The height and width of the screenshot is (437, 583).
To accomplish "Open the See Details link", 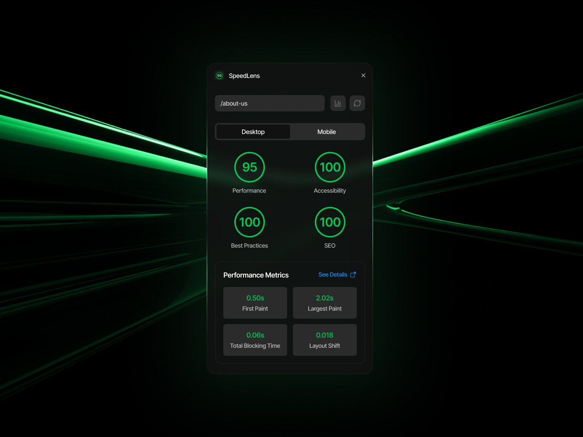I will point(333,275).
